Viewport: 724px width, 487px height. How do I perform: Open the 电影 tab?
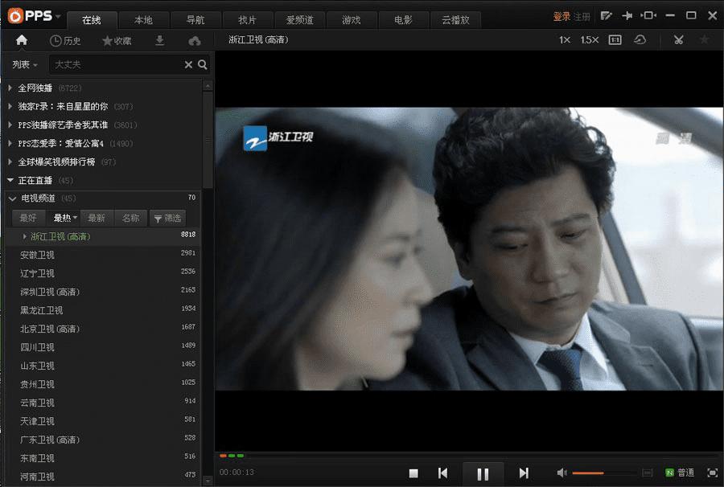pyautogui.click(x=403, y=20)
